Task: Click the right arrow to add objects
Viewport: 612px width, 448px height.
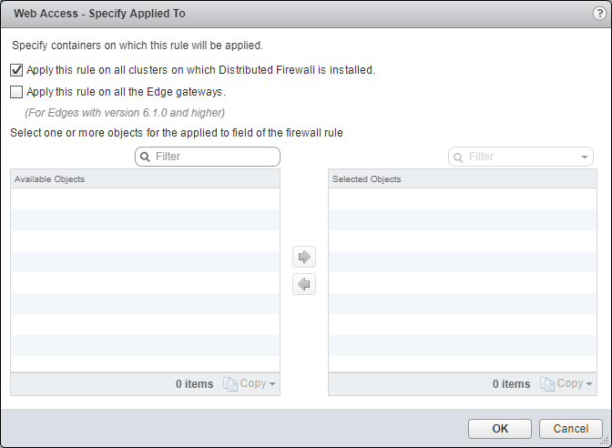Action: (304, 257)
